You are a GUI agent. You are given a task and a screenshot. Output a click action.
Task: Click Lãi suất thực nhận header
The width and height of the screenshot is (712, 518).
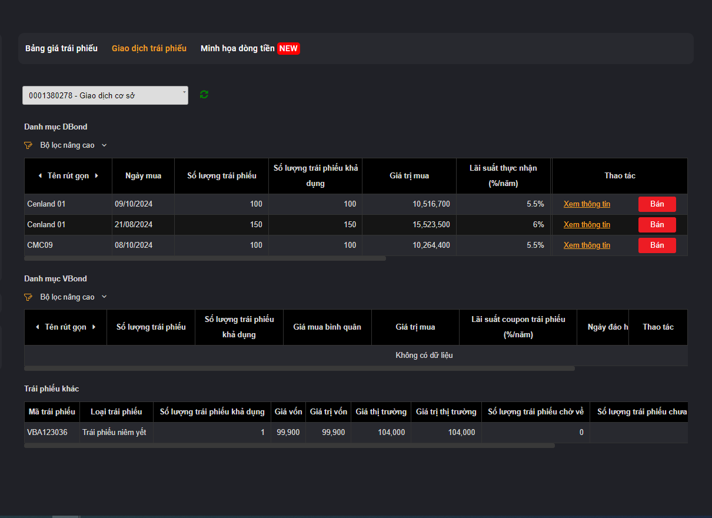(503, 176)
